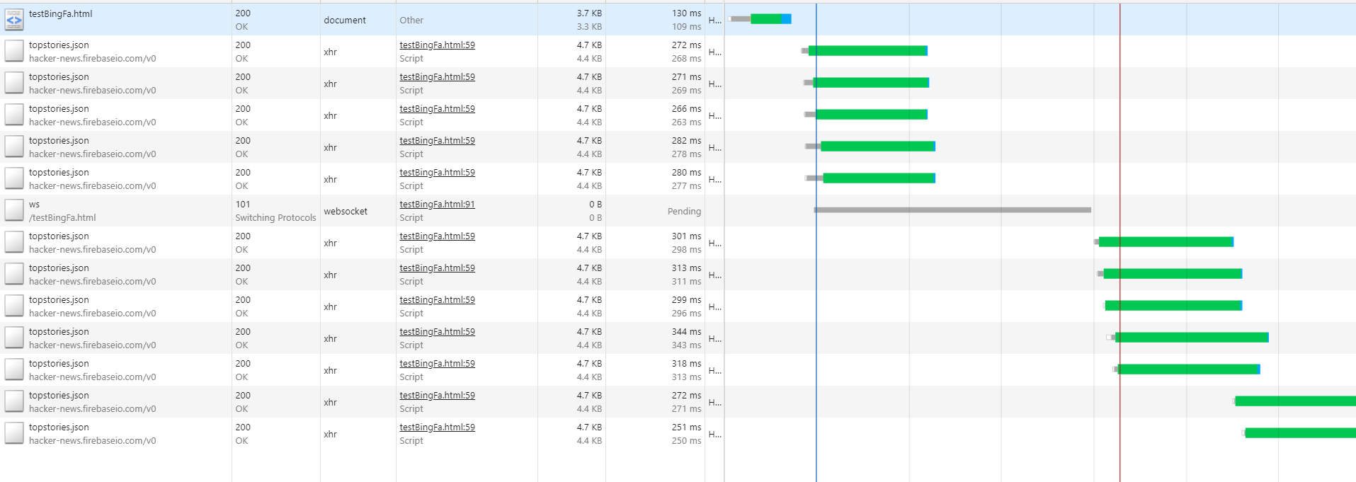Click file icon in the 251 ms topstories.json row
This screenshot has width=1356, height=482.
pyautogui.click(x=14, y=434)
